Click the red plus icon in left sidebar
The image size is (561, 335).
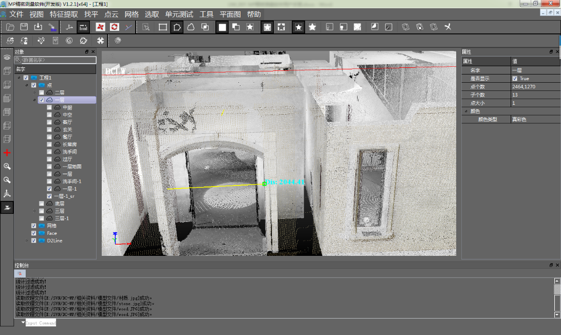point(7,153)
